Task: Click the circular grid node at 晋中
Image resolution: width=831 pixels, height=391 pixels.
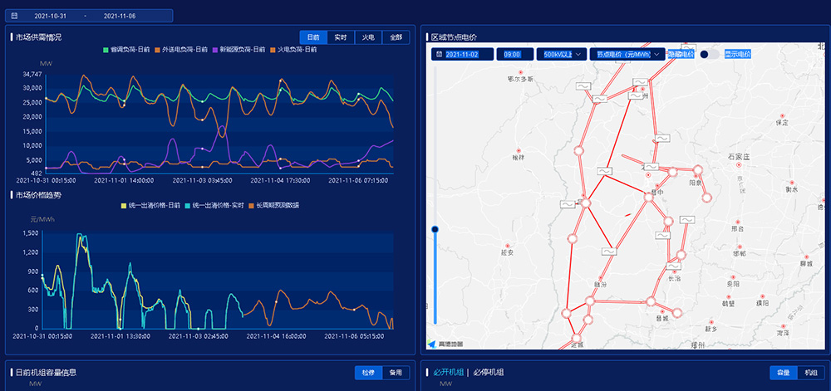Action: pyautogui.click(x=649, y=197)
